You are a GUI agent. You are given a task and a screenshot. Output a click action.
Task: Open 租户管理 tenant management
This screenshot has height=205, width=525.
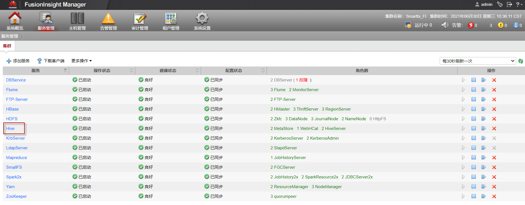171,21
